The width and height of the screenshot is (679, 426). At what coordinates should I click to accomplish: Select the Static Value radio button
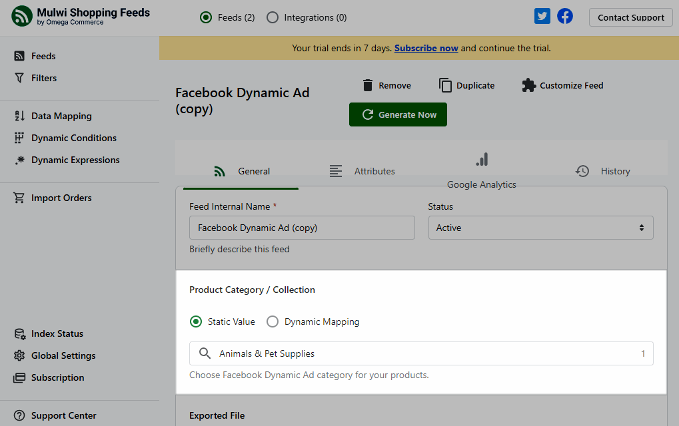click(196, 321)
